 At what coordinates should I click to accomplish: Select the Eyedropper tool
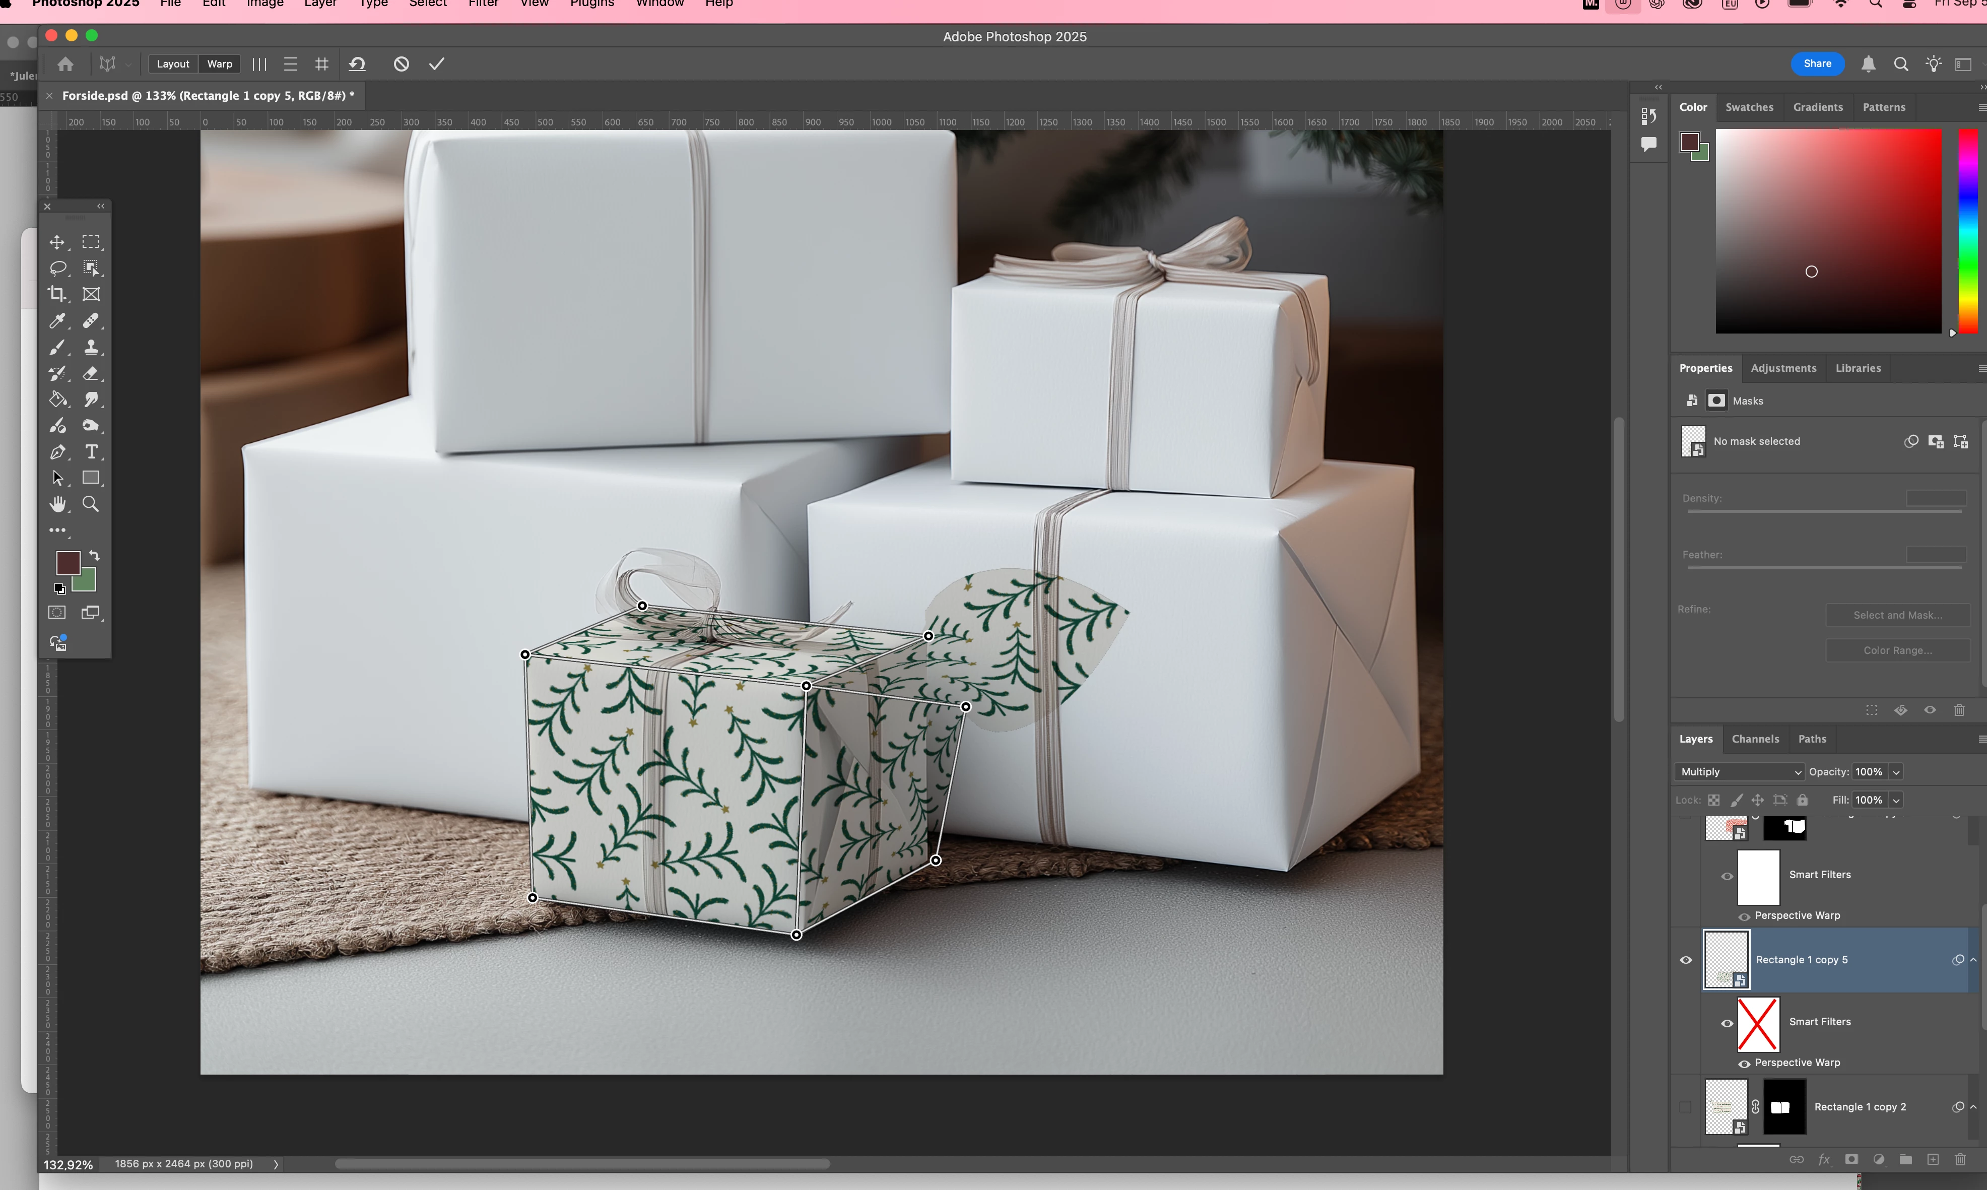tap(57, 321)
